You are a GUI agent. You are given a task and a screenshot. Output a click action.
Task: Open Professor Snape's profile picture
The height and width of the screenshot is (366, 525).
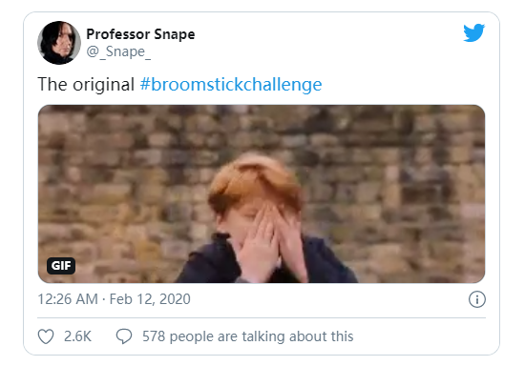point(59,43)
